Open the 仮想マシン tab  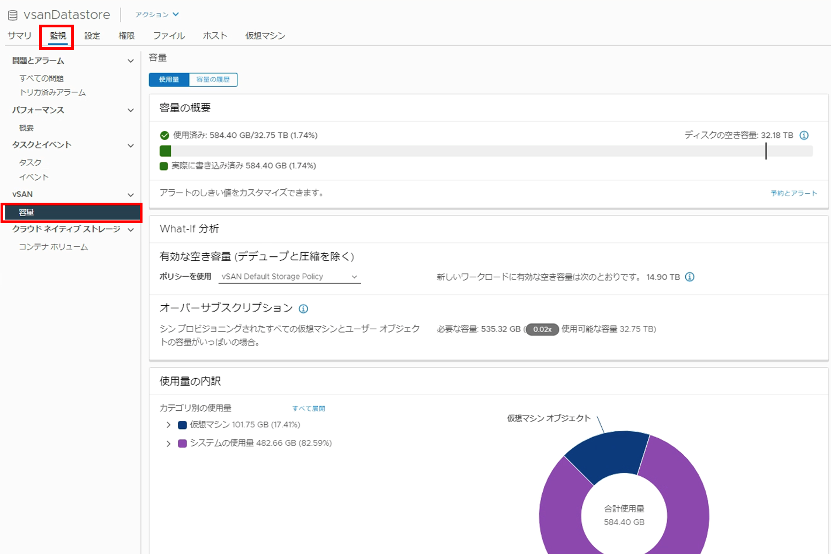click(x=265, y=36)
